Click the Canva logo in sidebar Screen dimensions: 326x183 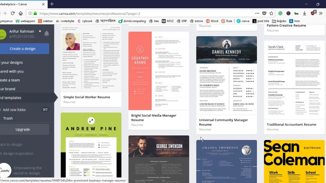(5, 170)
